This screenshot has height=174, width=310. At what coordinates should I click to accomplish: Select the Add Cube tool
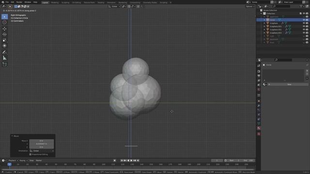click(4, 64)
